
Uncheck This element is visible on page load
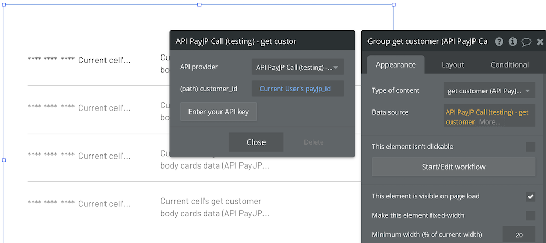(530, 196)
